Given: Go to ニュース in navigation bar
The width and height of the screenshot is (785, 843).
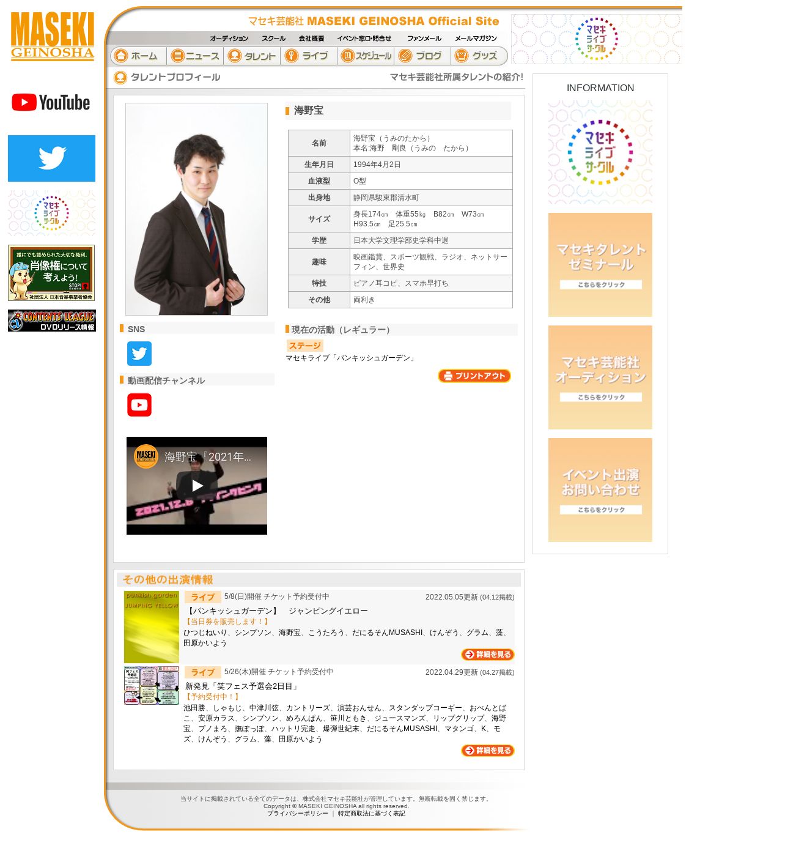Looking at the screenshot, I should pos(195,56).
